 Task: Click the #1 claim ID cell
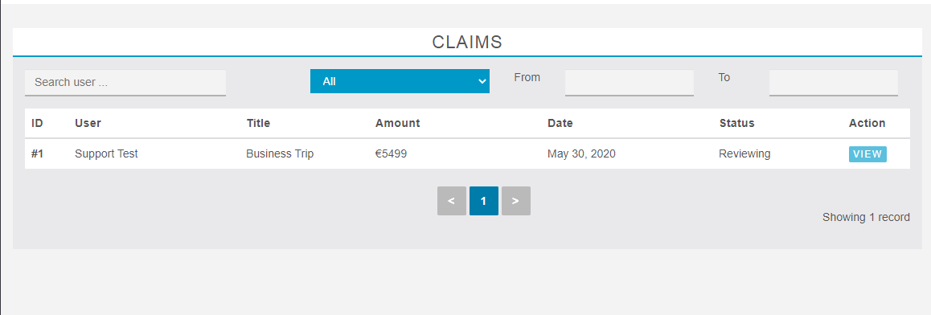click(x=38, y=153)
